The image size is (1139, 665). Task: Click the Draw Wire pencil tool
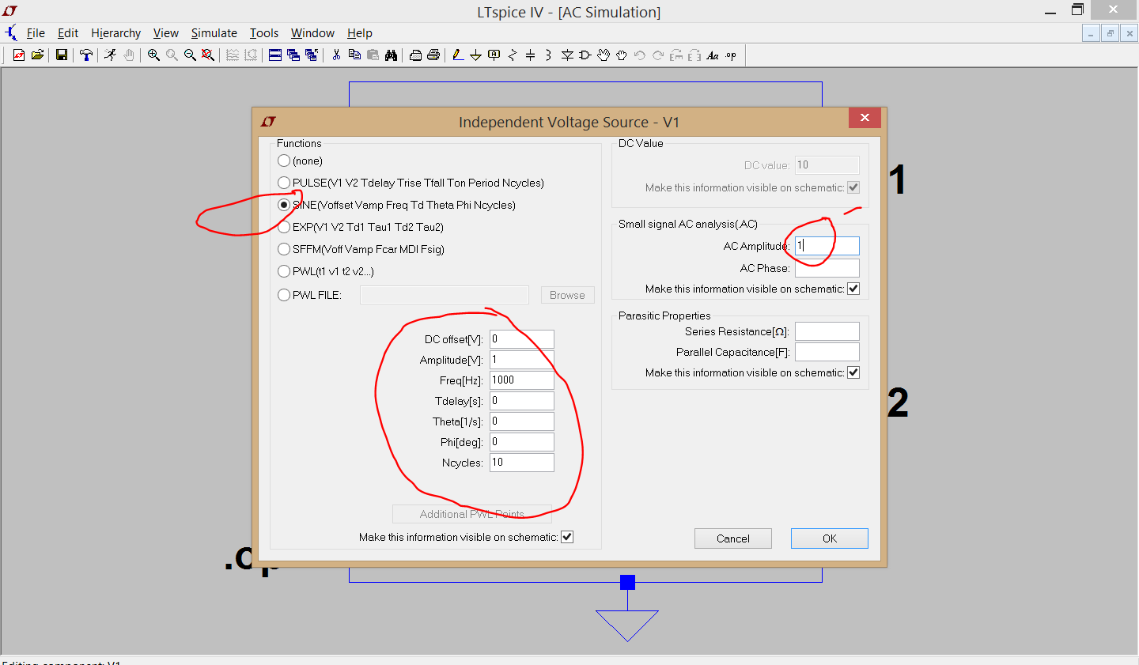[457, 55]
